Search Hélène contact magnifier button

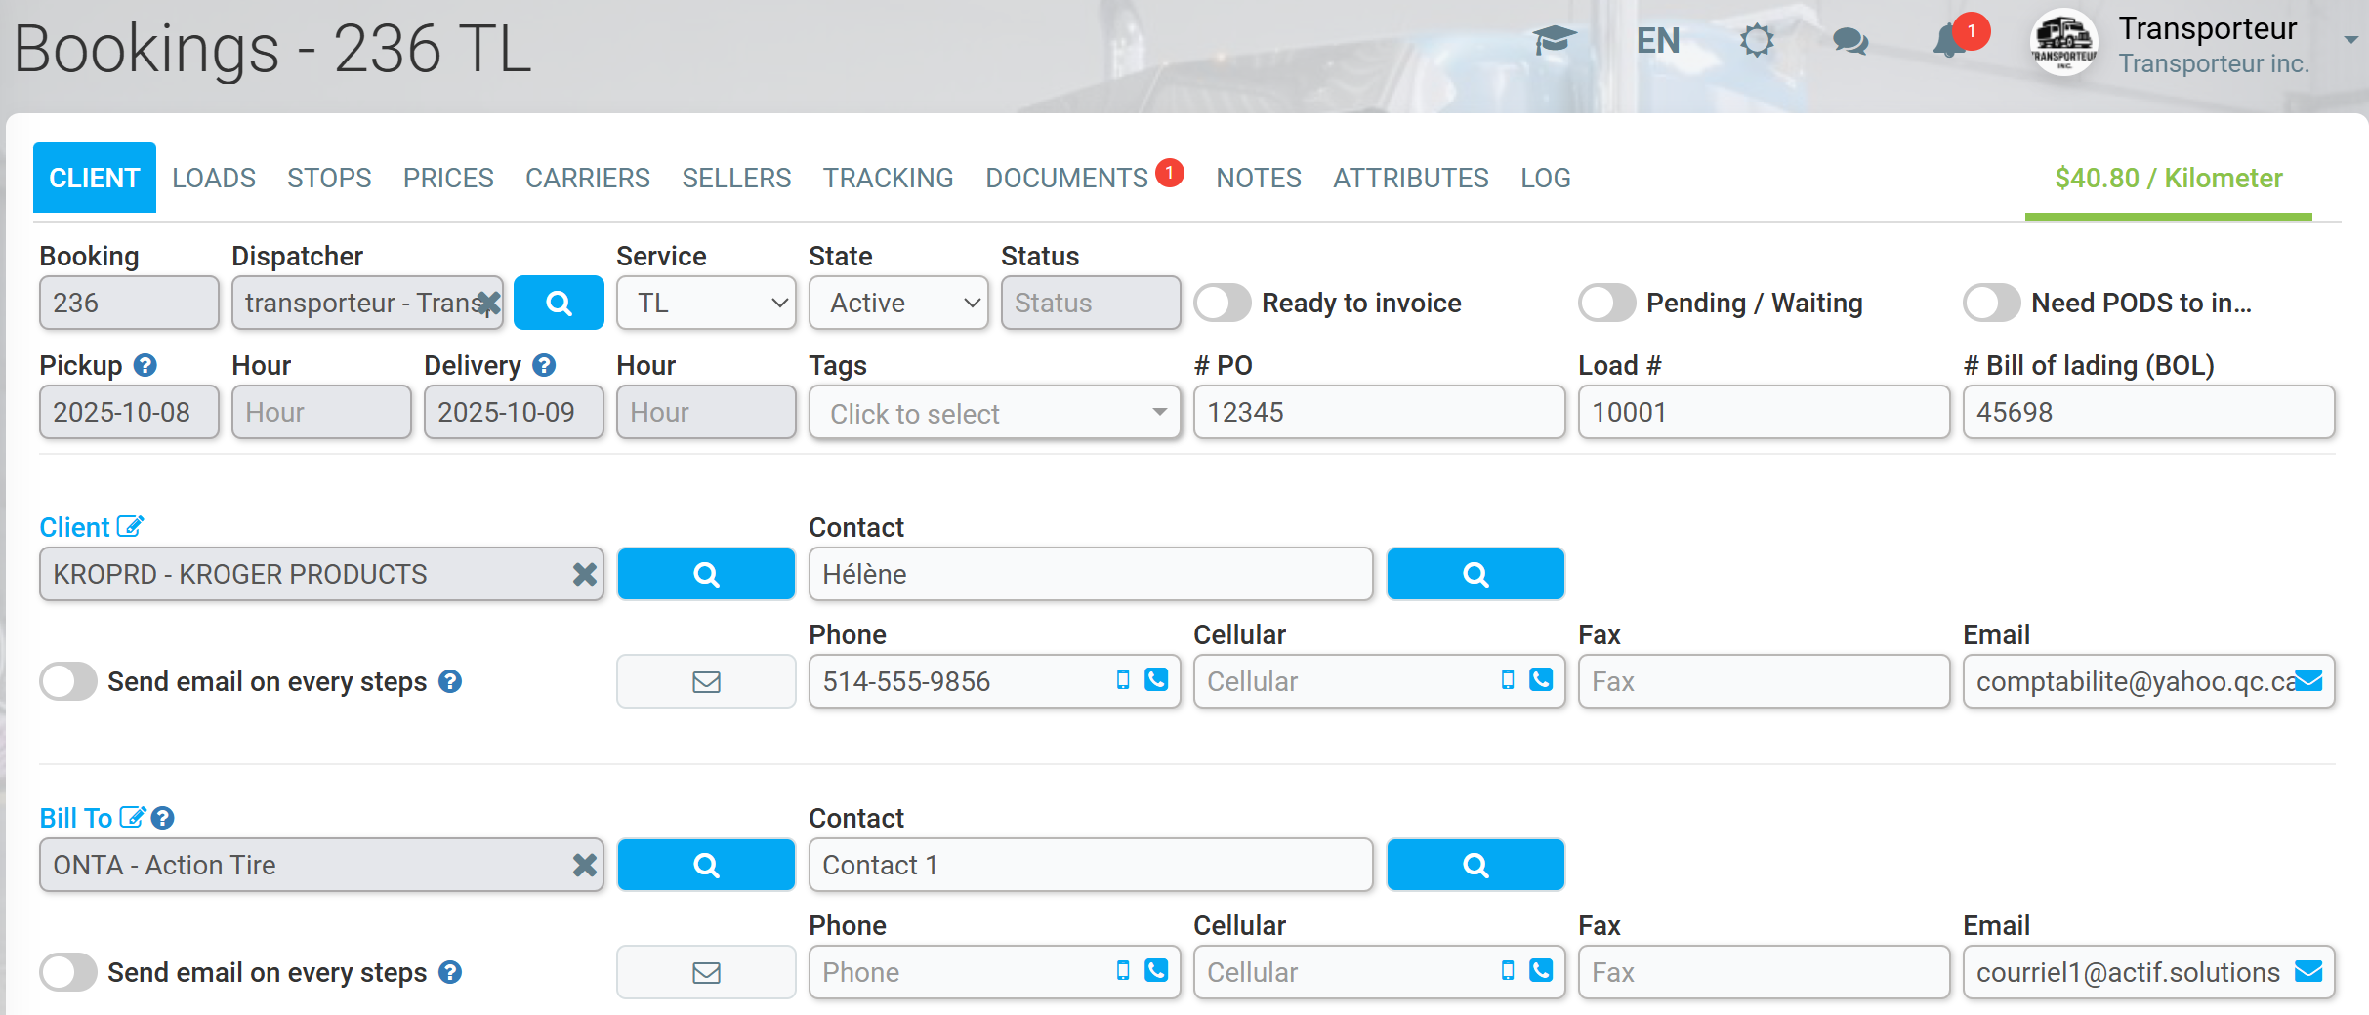point(1475,574)
